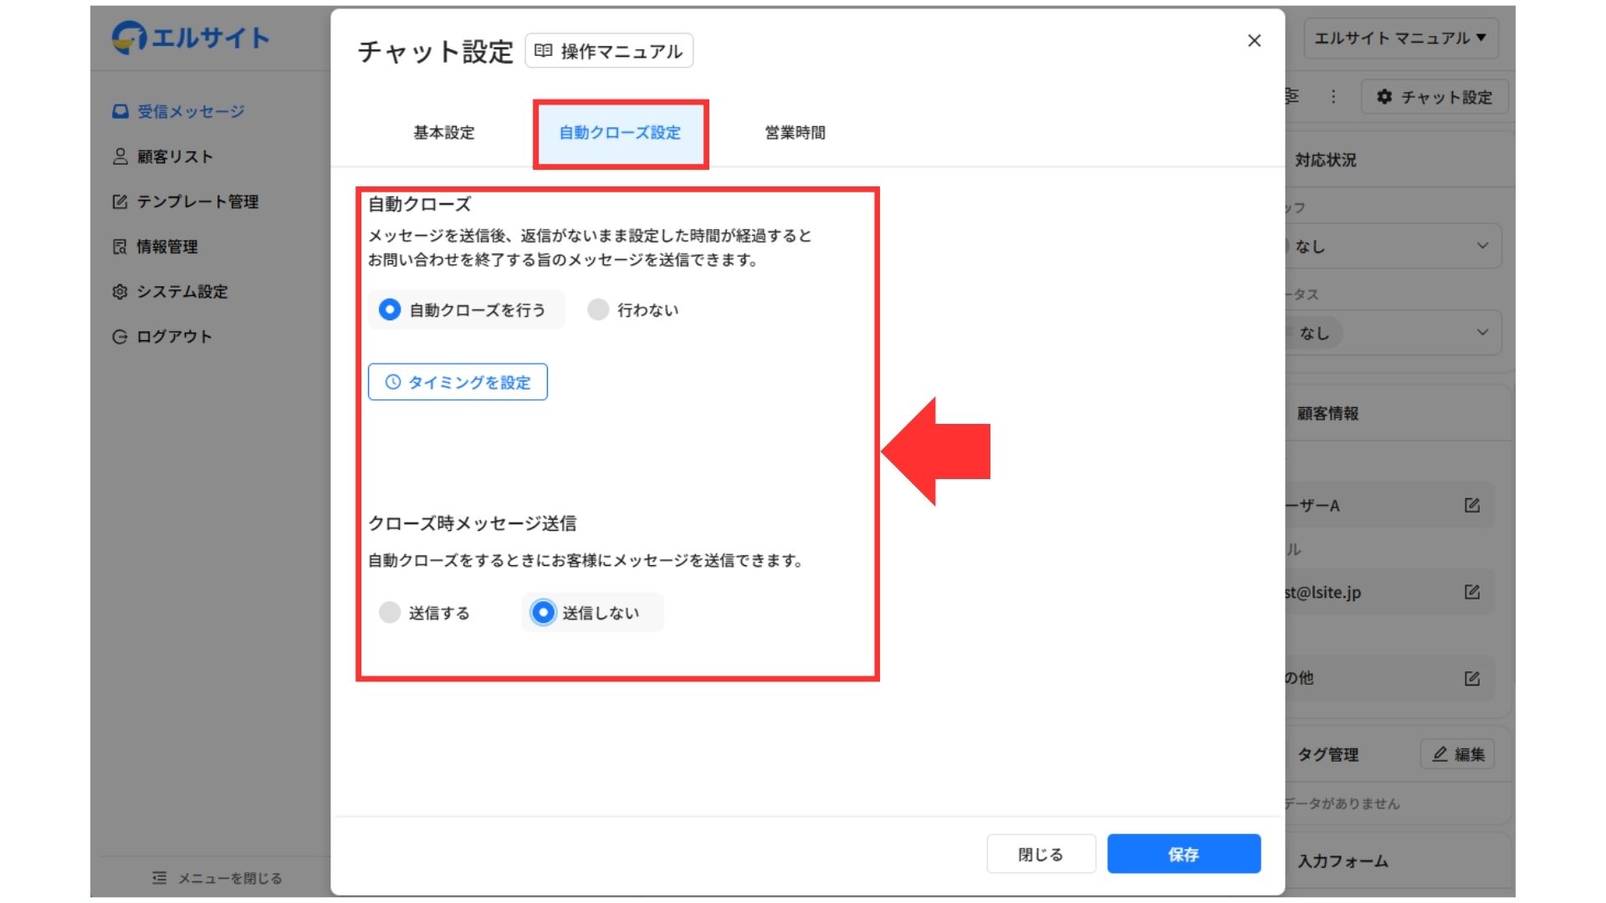1606x903 pixels.
Task: Choose 送信しない radio option
Action: coord(544,613)
